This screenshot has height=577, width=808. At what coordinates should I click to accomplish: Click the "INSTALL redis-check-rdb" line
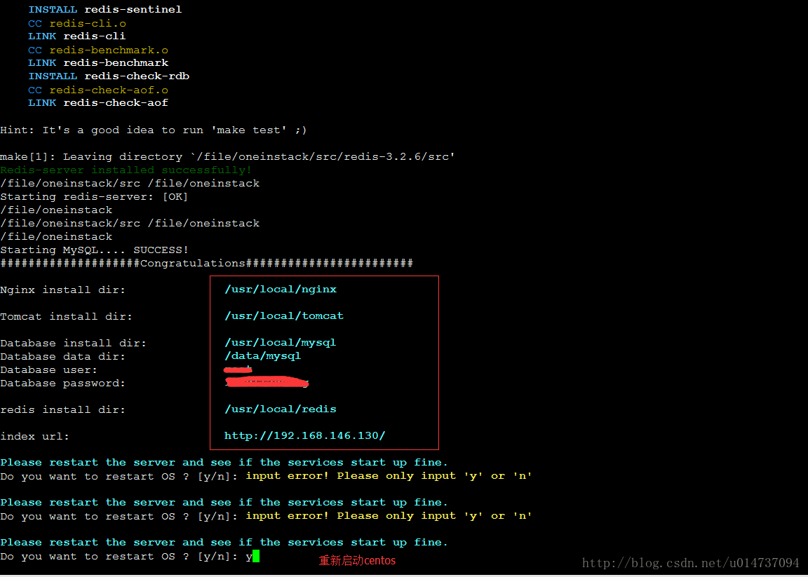(109, 76)
